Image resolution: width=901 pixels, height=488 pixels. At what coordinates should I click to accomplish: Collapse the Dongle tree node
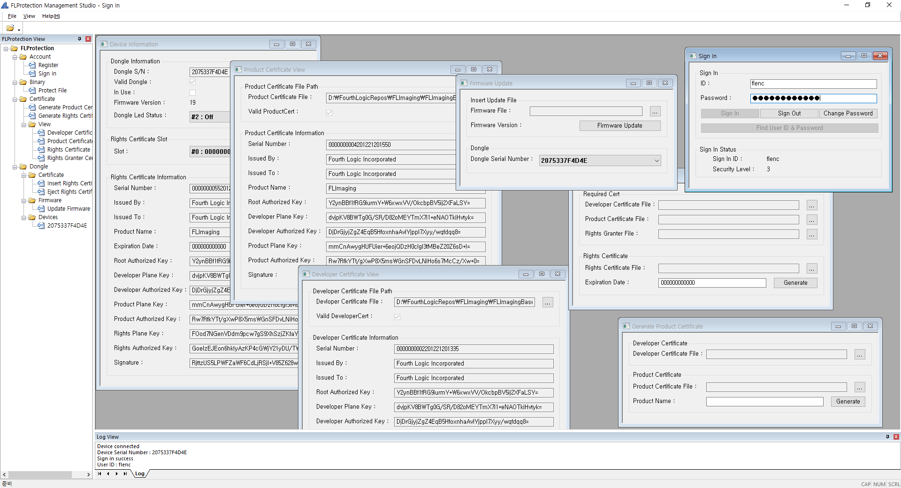[x=15, y=167]
